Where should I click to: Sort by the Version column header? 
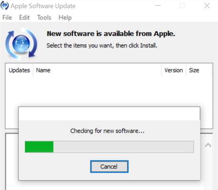(x=173, y=70)
